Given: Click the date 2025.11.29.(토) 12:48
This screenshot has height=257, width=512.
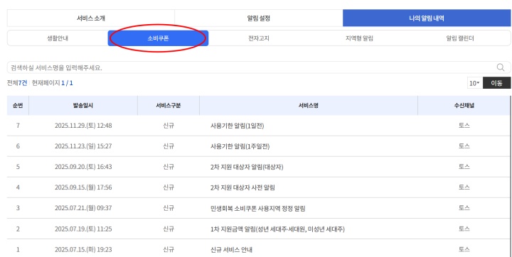Looking at the screenshot, I should click(83, 126).
